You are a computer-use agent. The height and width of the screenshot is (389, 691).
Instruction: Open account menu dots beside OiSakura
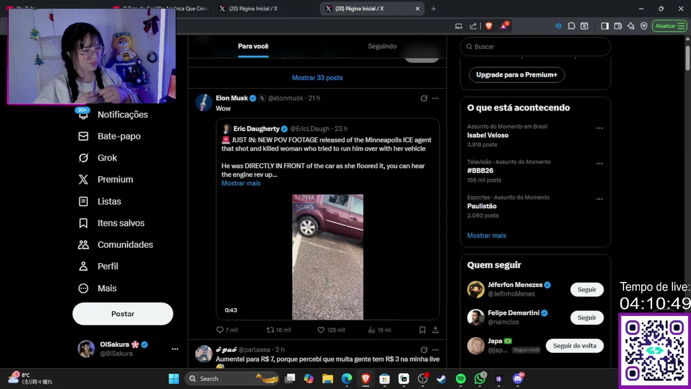175,349
